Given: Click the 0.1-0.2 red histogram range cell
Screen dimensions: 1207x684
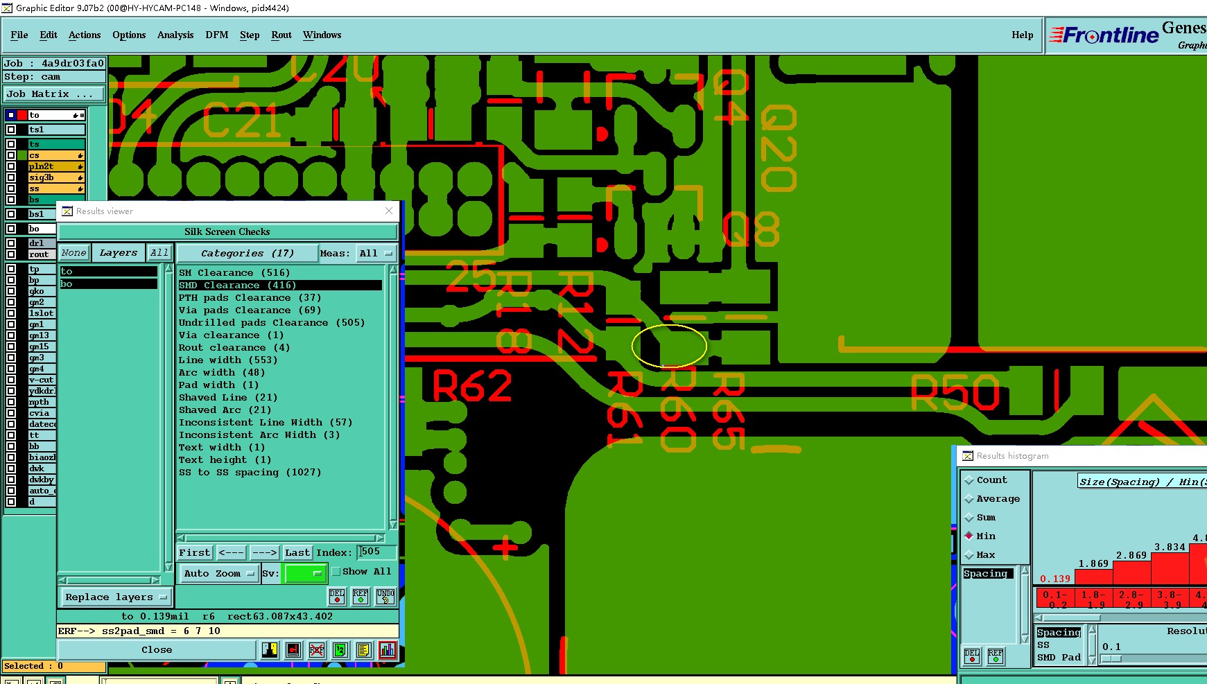Looking at the screenshot, I should pyautogui.click(x=1055, y=599).
